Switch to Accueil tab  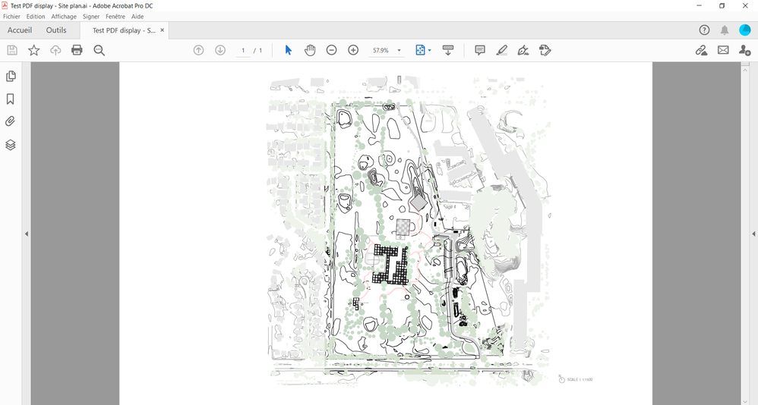point(20,30)
